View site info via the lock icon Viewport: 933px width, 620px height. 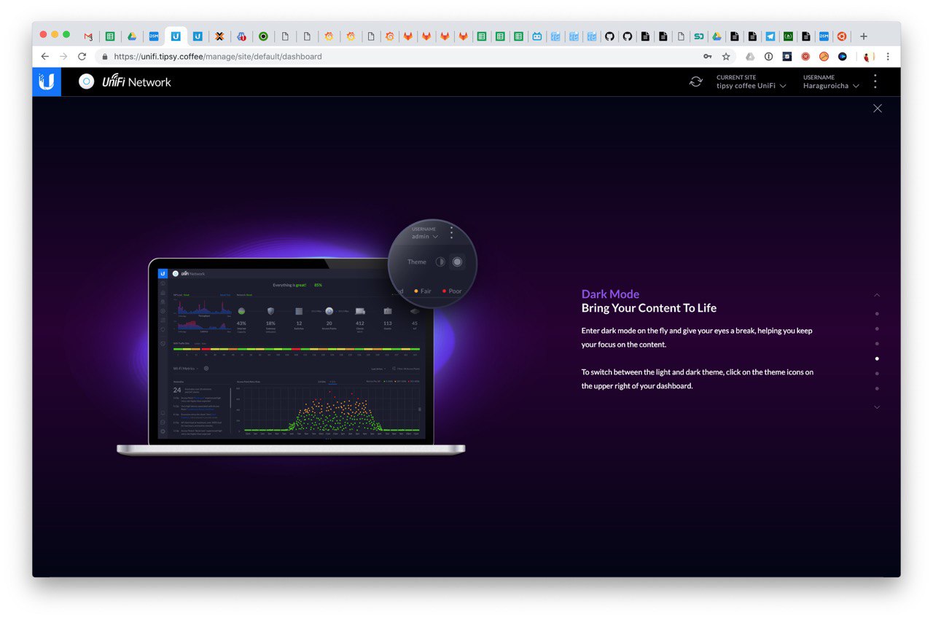(105, 56)
